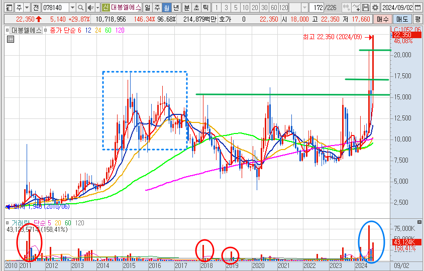Select the 틱 tick chart period

206,8
